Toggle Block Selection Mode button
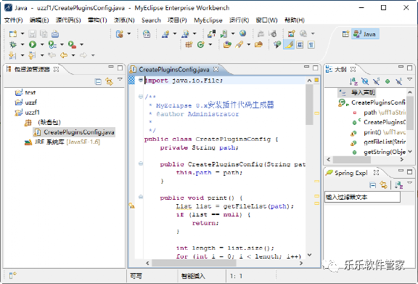The image size is (418, 284). coord(300,44)
